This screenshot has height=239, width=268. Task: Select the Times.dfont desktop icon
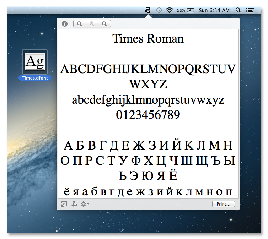point(35,62)
